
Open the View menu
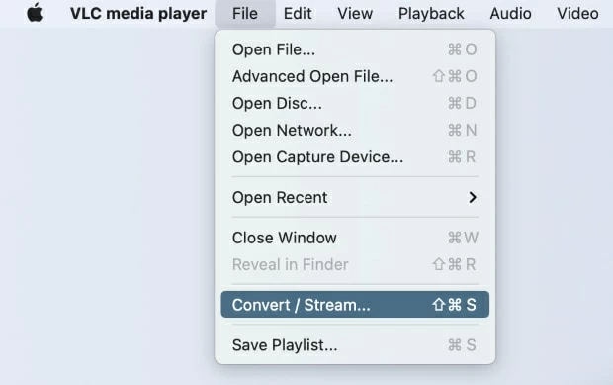(355, 14)
